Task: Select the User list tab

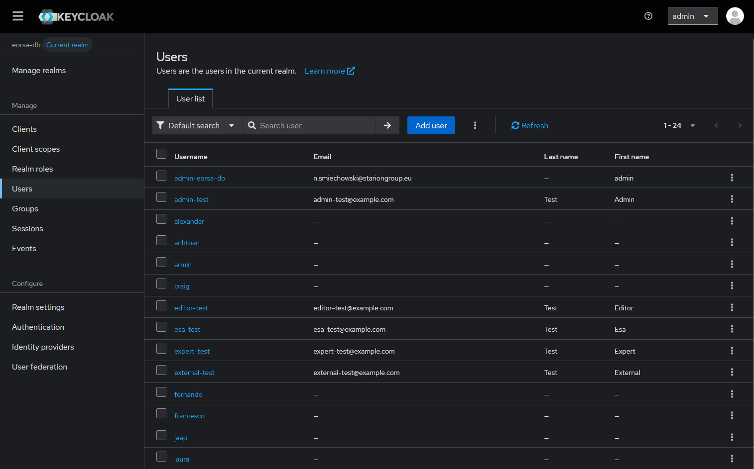Action: 190,98
